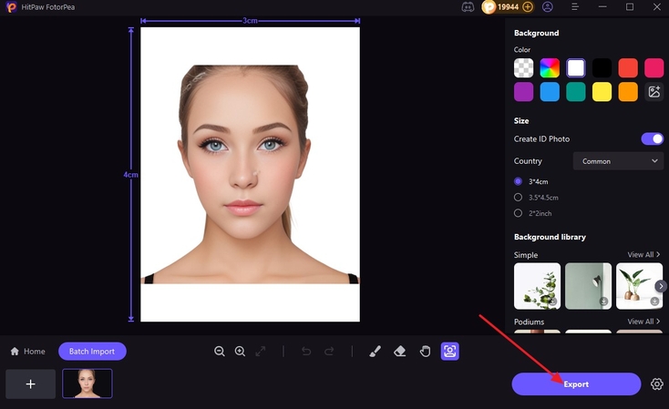Viewport: 669px width, 409px height.
Task: Select the hand pan tool
Action: [x=425, y=352]
